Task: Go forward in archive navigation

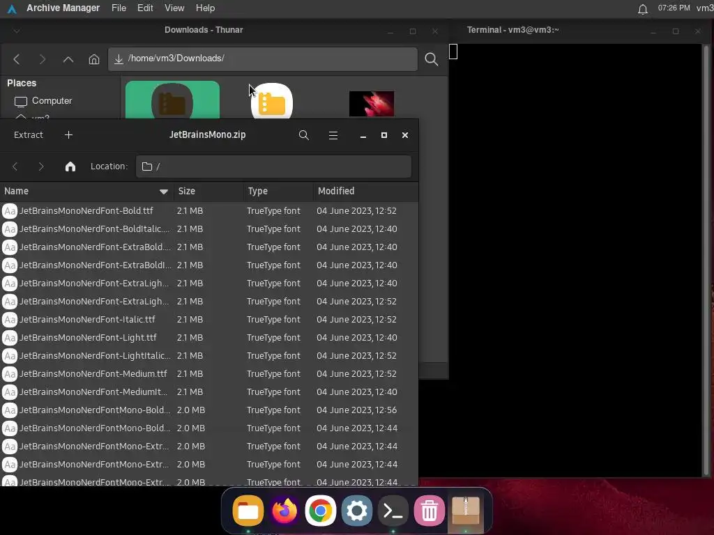Action: (x=41, y=166)
